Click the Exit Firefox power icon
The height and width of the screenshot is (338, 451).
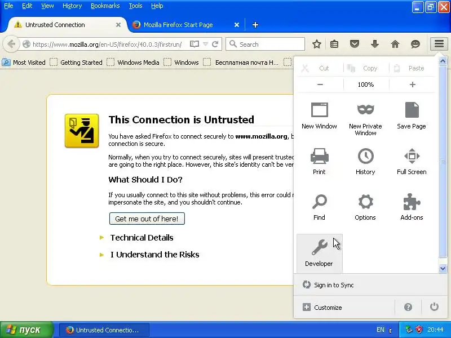tap(434, 306)
